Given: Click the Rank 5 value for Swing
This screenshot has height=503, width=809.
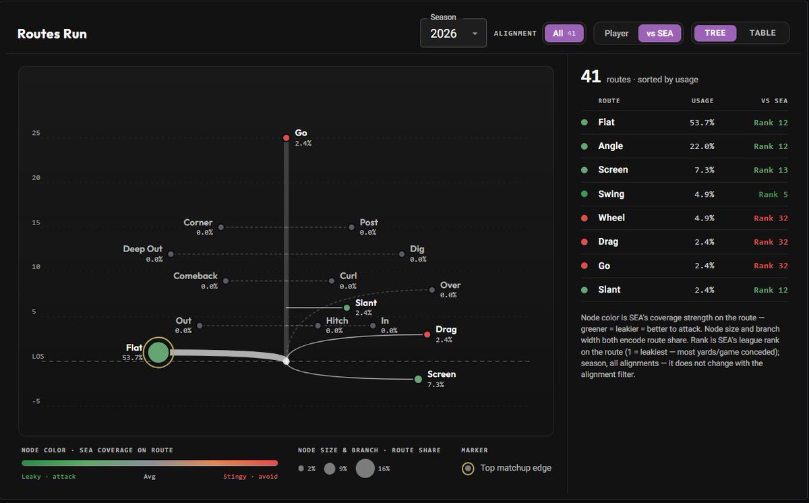Looking at the screenshot, I should [773, 194].
